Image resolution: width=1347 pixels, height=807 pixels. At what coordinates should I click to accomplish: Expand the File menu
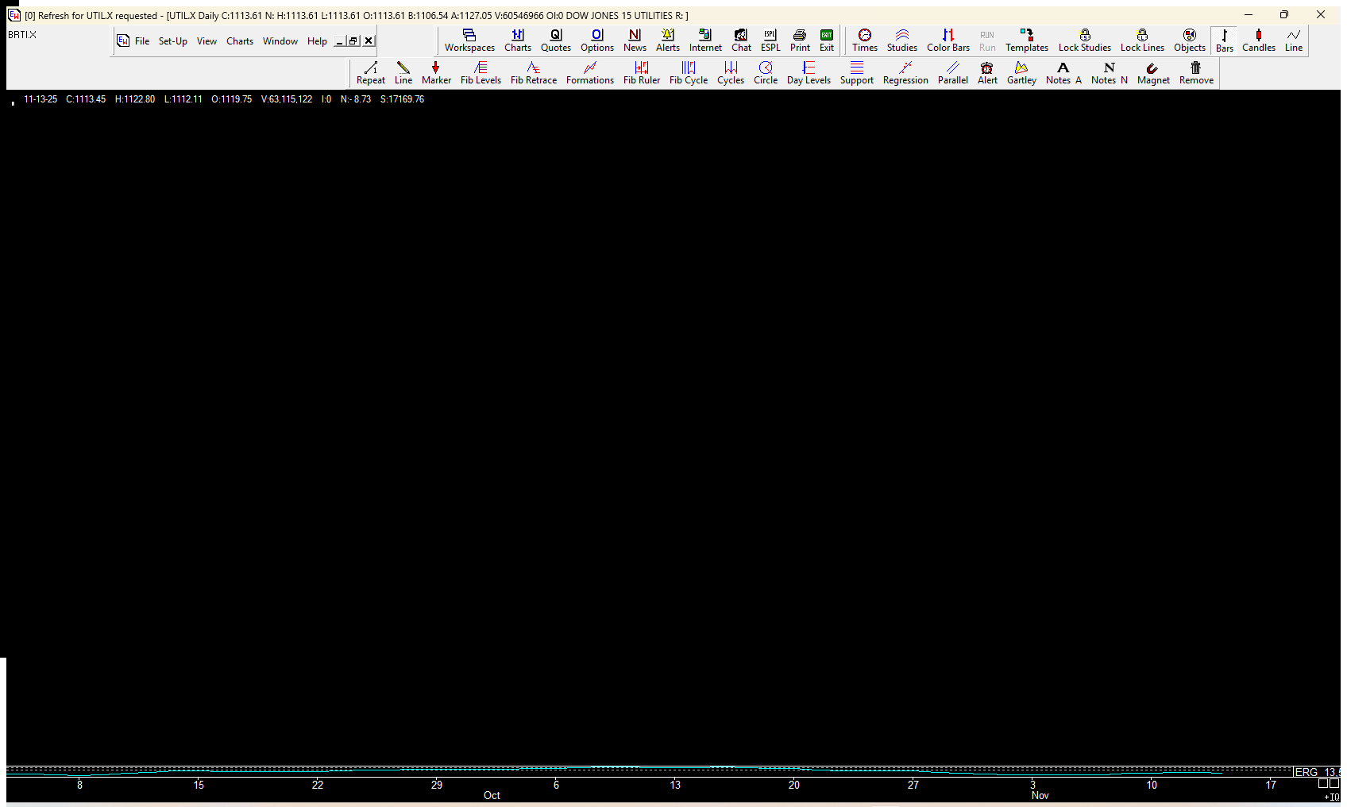point(141,41)
